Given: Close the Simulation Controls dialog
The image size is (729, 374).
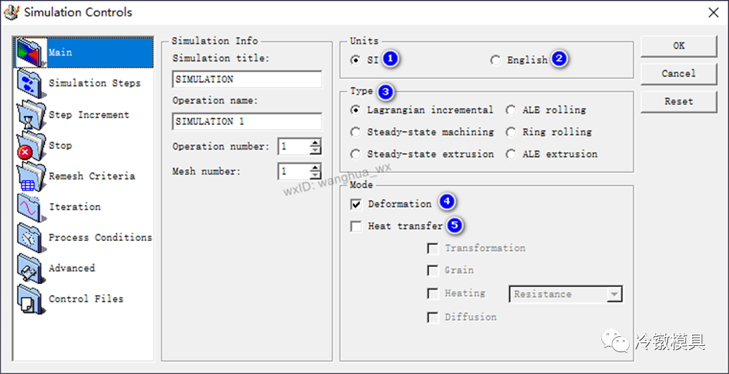Looking at the screenshot, I should coord(713,12).
